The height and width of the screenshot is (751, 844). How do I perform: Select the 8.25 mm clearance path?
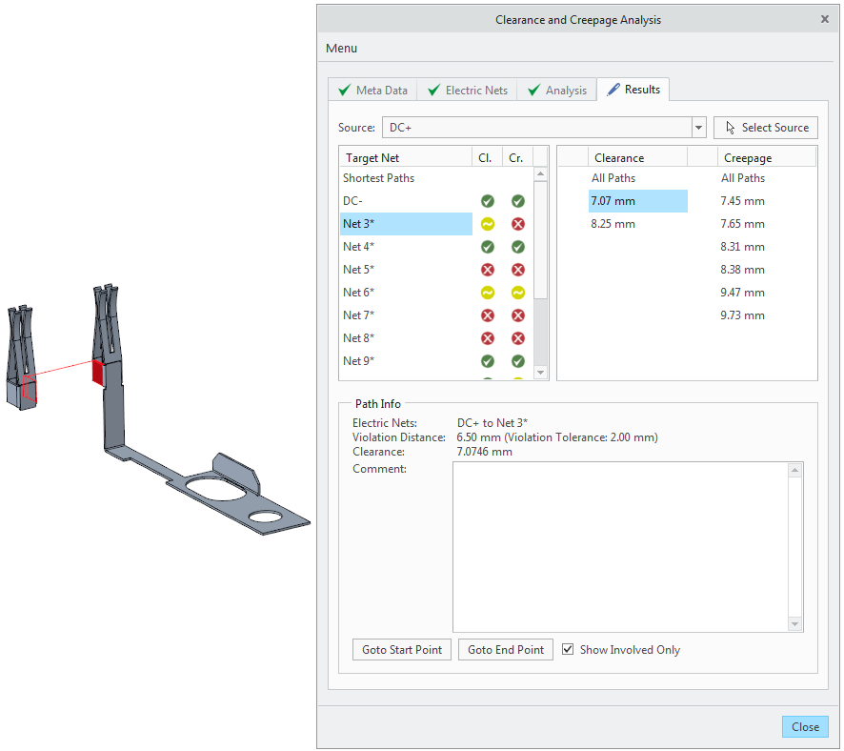click(613, 224)
